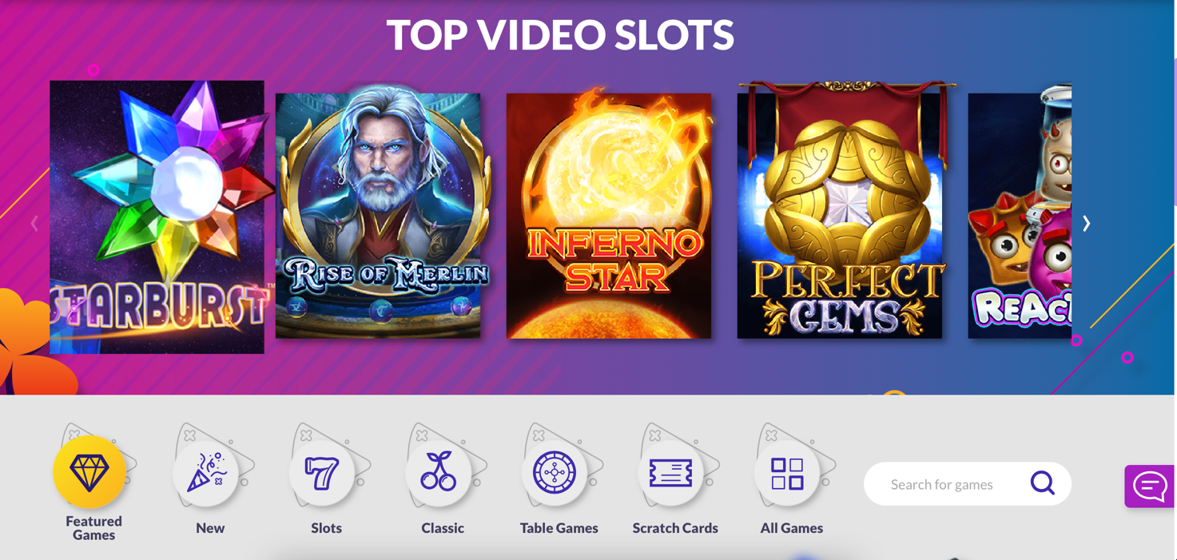The image size is (1177, 560).
Task: Open the Inferno Star game tile
Action: click(x=609, y=216)
